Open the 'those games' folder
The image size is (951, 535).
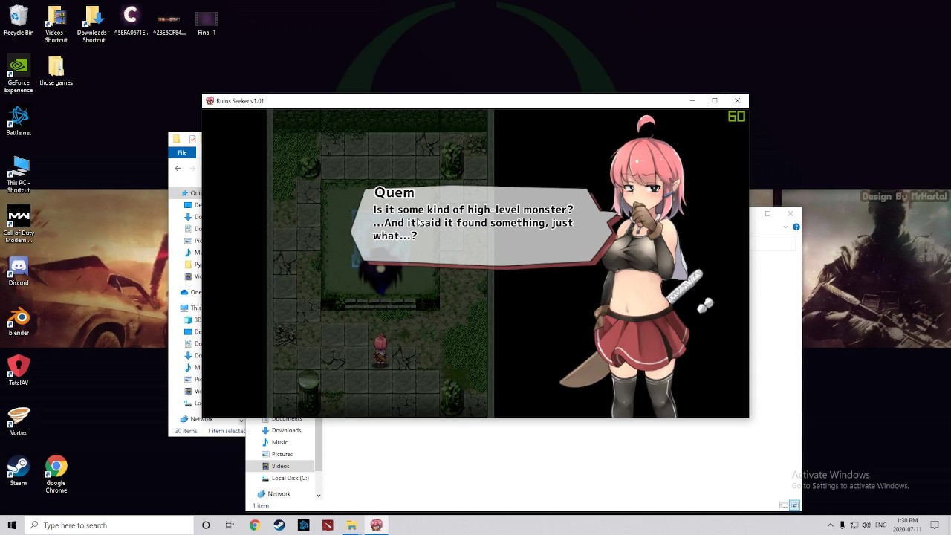(56, 71)
